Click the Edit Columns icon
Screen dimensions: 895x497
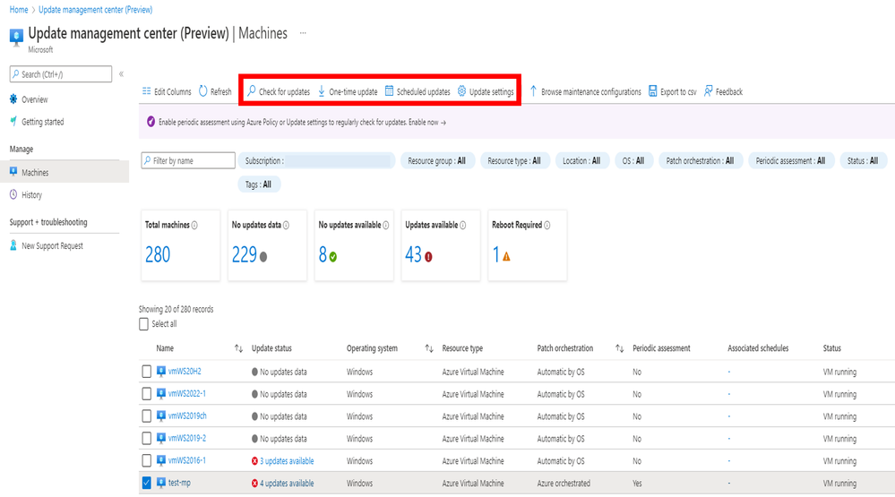[x=147, y=91]
